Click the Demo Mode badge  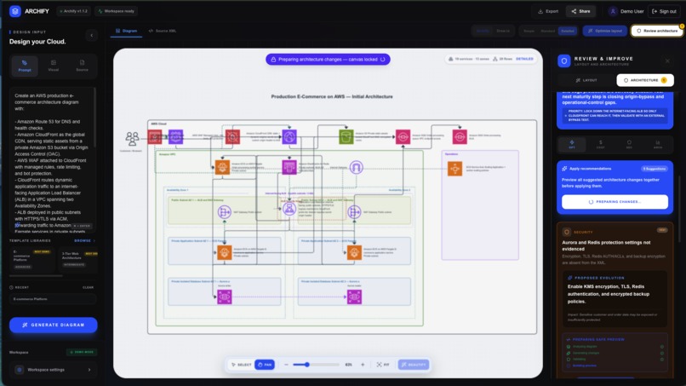(x=82, y=352)
